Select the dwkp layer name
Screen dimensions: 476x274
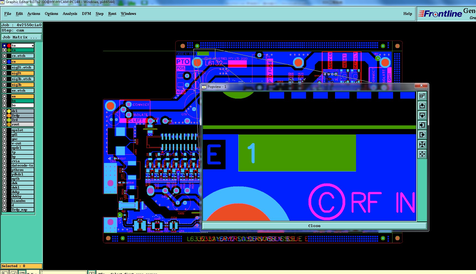[23, 192]
